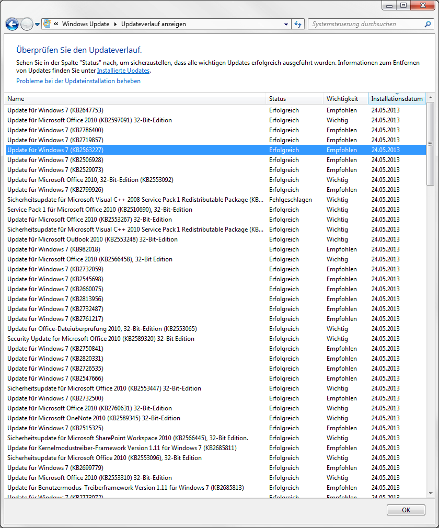Click the Fehlgeschlagen status cell
Viewport: 439px width, 528px height.
pyautogui.click(x=290, y=200)
